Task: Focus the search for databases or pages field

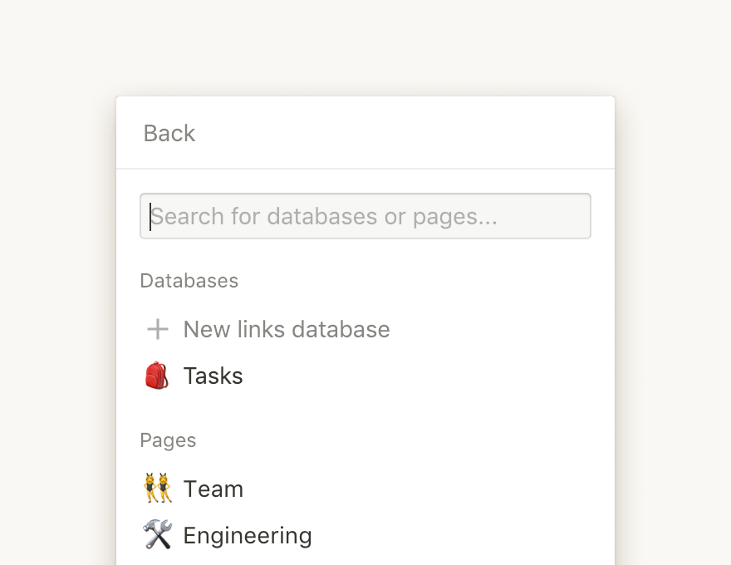Action: pos(365,216)
